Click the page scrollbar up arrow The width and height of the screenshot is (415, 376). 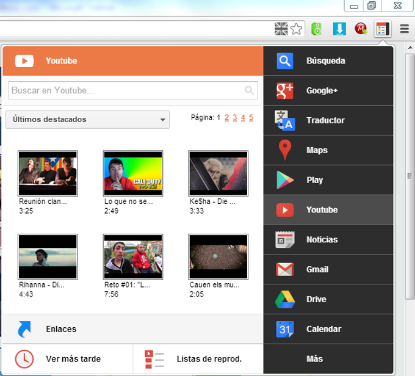pos(410,48)
